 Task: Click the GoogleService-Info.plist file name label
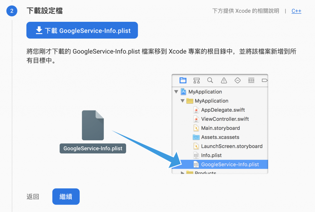pyautogui.click(x=93, y=148)
